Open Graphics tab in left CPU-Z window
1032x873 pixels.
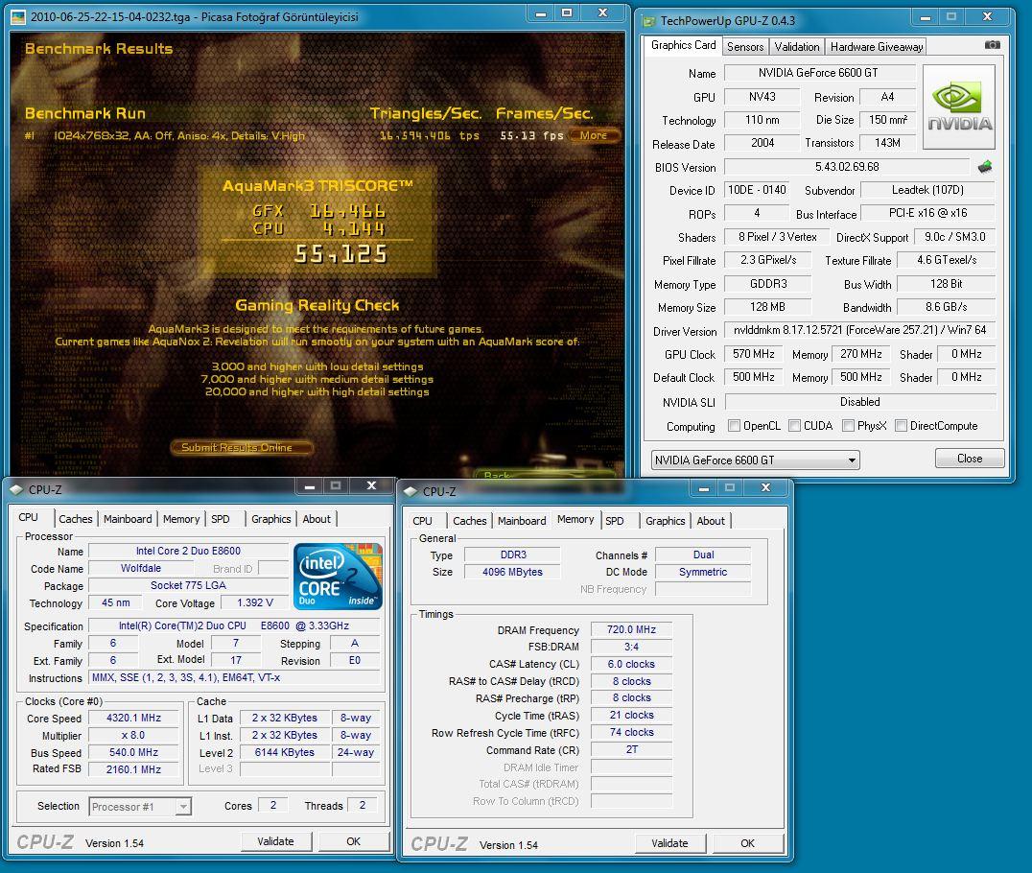coord(270,519)
